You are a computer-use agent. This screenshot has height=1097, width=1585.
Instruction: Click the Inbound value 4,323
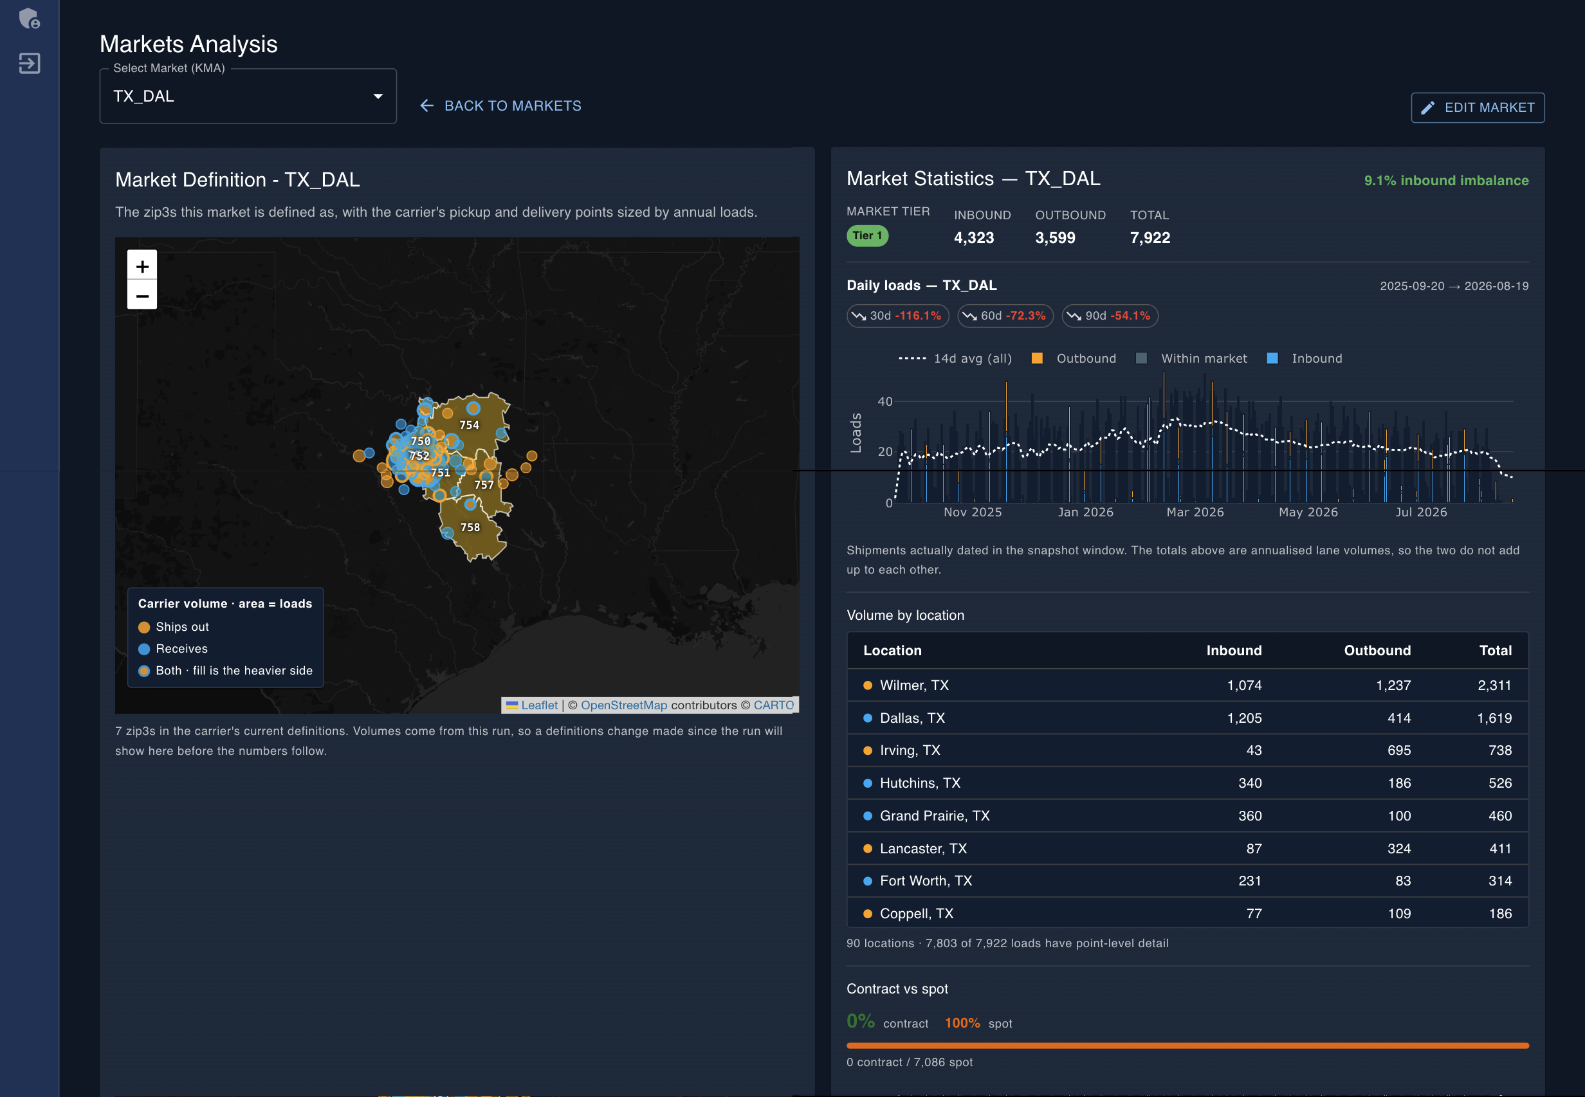(x=974, y=238)
